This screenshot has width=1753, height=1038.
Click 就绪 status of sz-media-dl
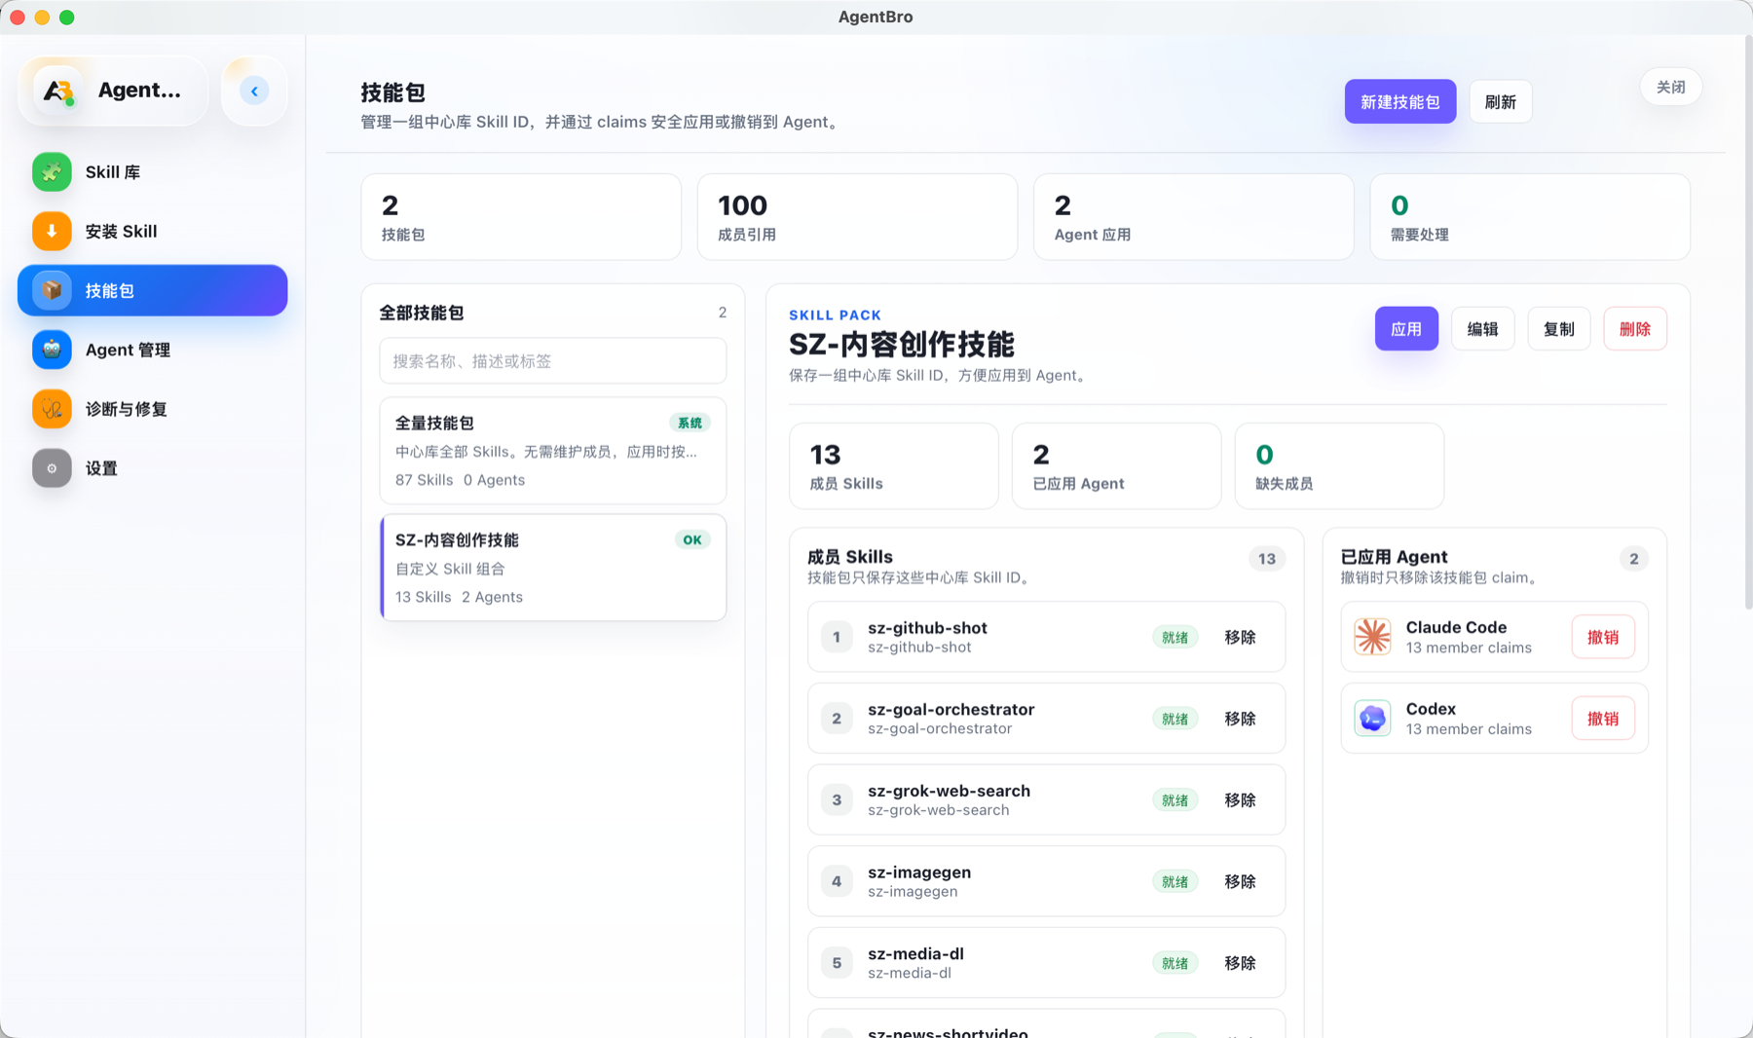1175,963
